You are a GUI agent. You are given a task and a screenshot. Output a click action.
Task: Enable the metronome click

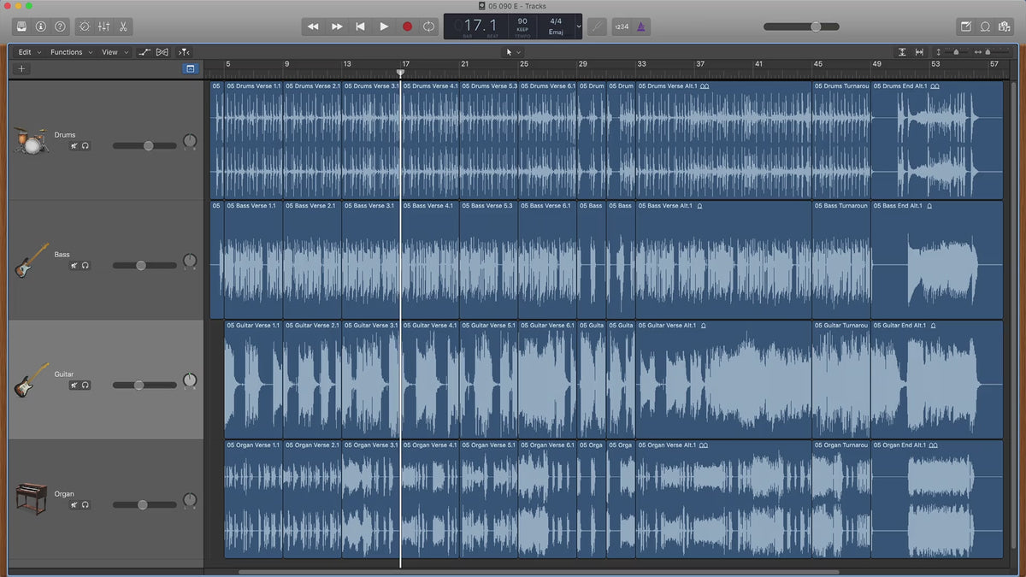[x=640, y=26]
